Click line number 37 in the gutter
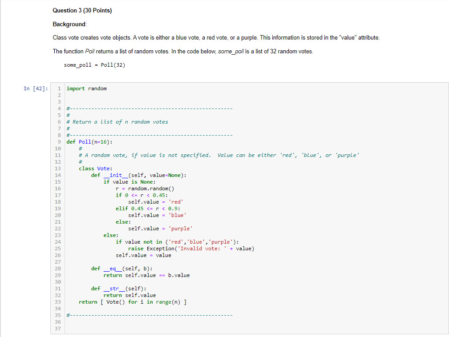Image resolution: width=449 pixels, height=337 pixels. pos(57,329)
